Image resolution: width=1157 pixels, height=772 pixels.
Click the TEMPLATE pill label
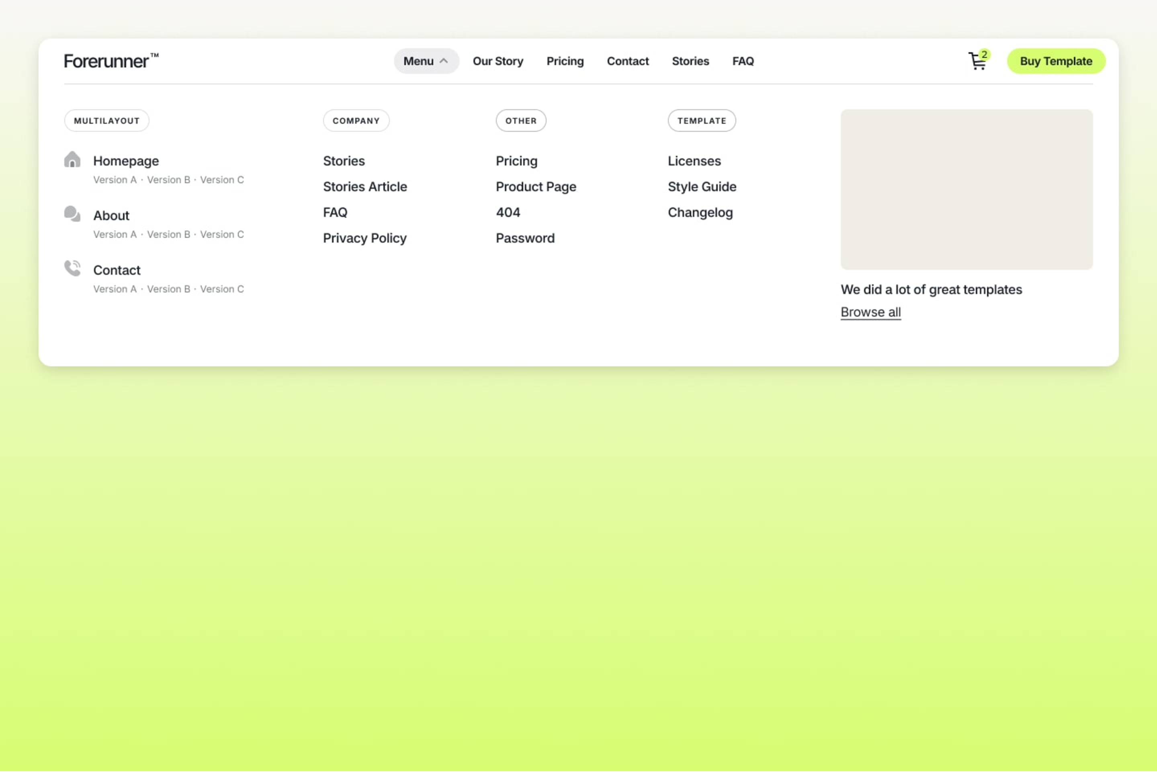tap(702, 120)
